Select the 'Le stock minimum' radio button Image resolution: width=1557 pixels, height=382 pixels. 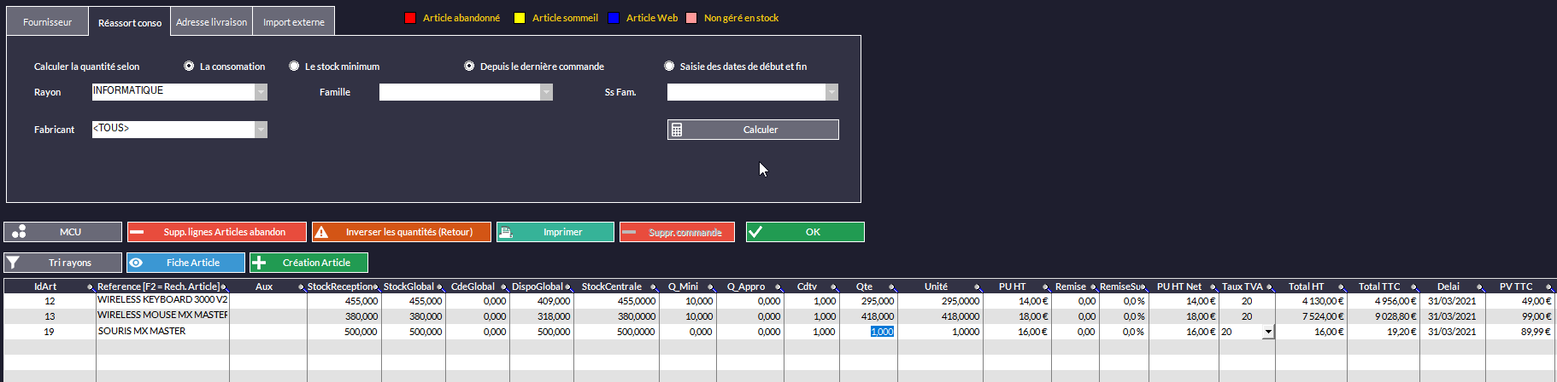pos(294,66)
